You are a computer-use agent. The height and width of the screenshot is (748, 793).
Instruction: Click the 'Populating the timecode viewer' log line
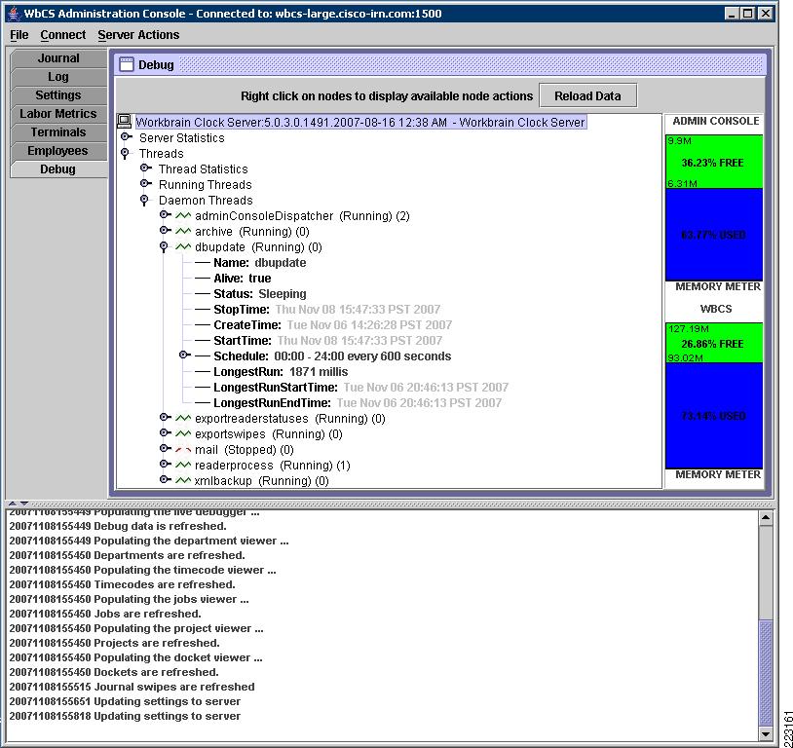click(142, 570)
